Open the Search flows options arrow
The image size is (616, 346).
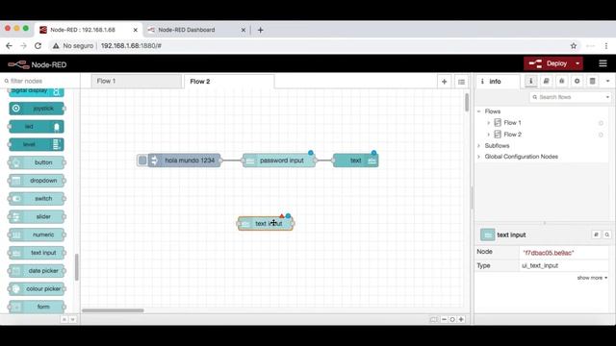point(607,97)
